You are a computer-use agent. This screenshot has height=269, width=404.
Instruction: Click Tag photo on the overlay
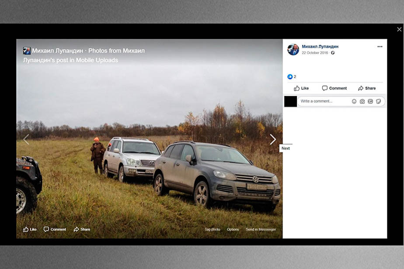point(212,229)
